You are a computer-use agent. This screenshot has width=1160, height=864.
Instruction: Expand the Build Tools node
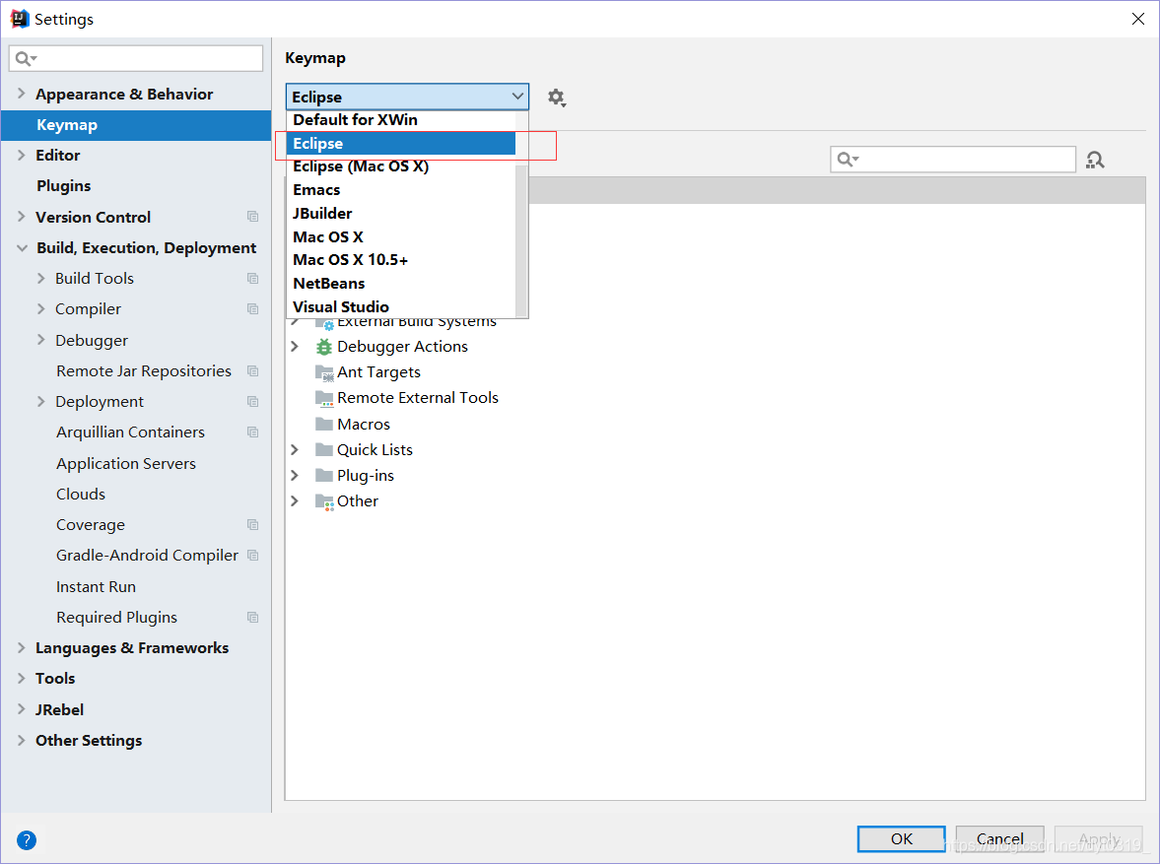(x=40, y=278)
